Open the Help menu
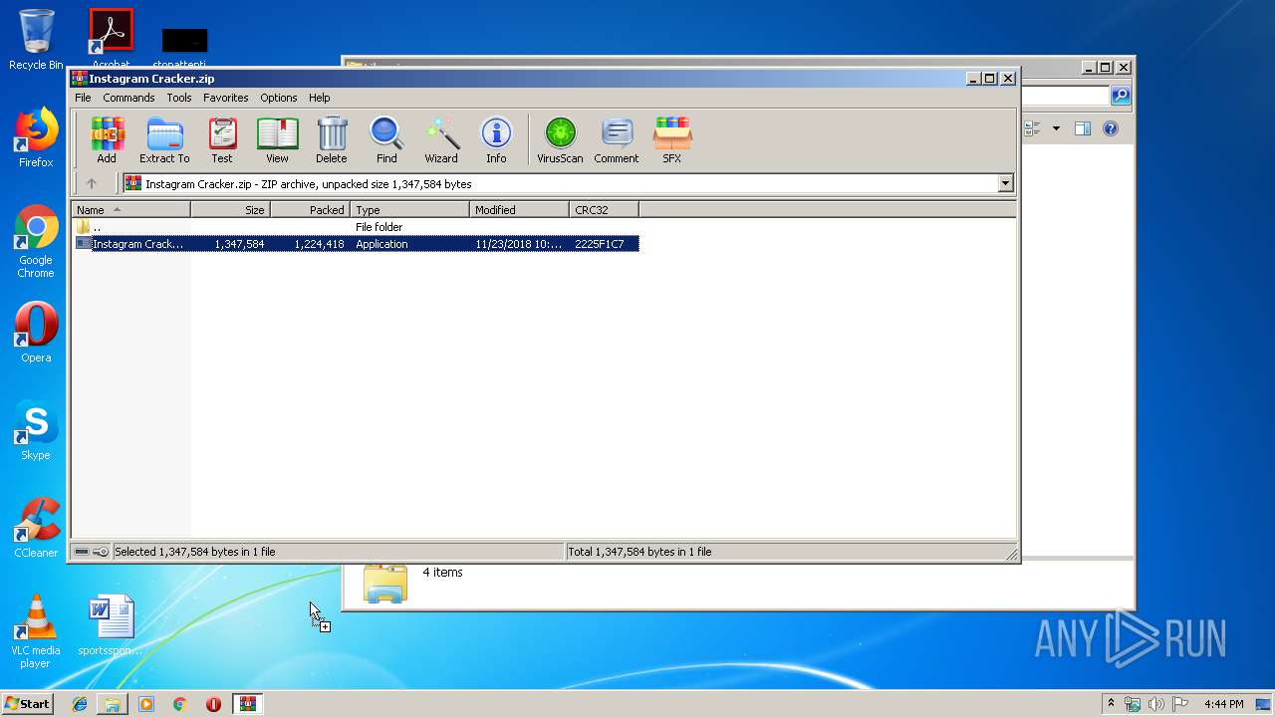This screenshot has height=717, width=1275. click(x=319, y=98)
